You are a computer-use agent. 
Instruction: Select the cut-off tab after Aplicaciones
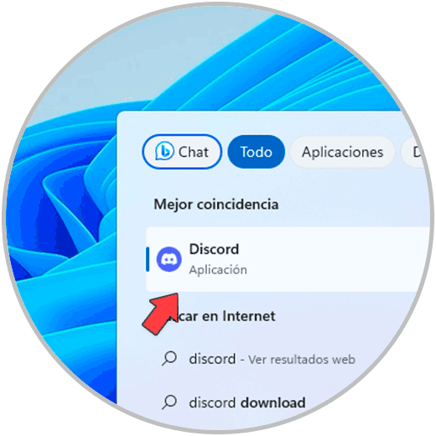pyautogui.click(x=414, y=152)
